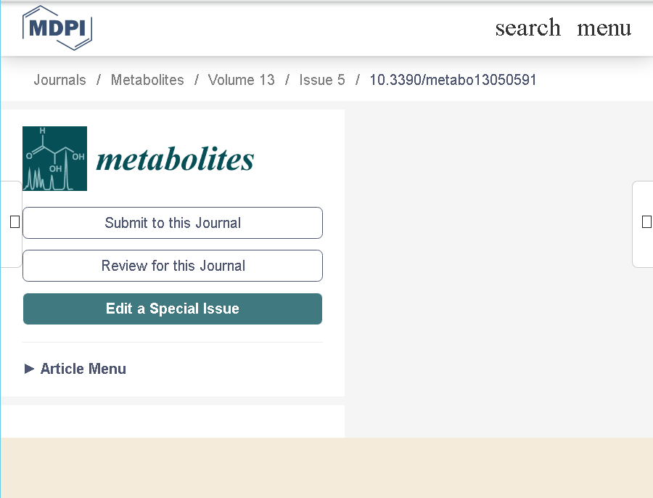This screenshot has width=653, height=498.
Task: Open the Article Menu section
Action: [83, 369]
